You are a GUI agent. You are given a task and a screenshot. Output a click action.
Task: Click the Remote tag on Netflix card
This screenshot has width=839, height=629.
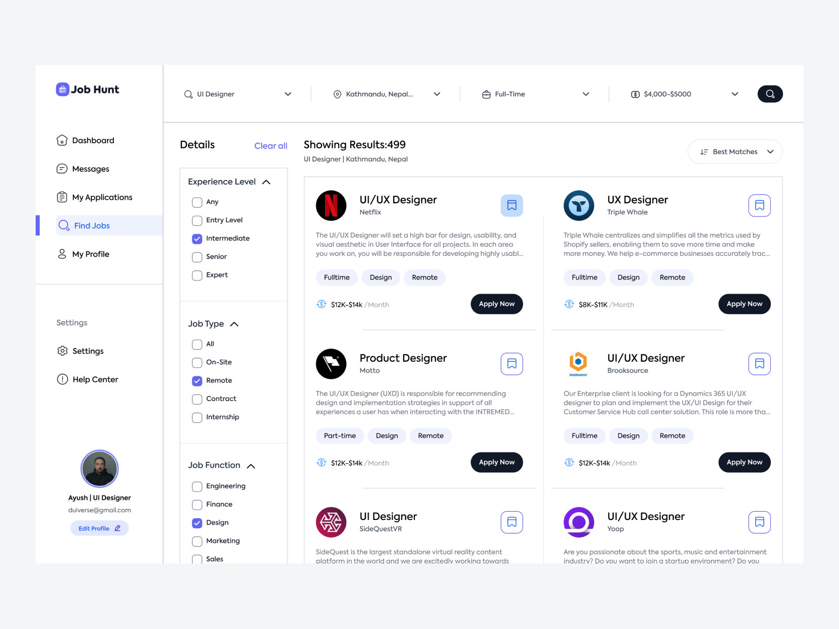425,277
